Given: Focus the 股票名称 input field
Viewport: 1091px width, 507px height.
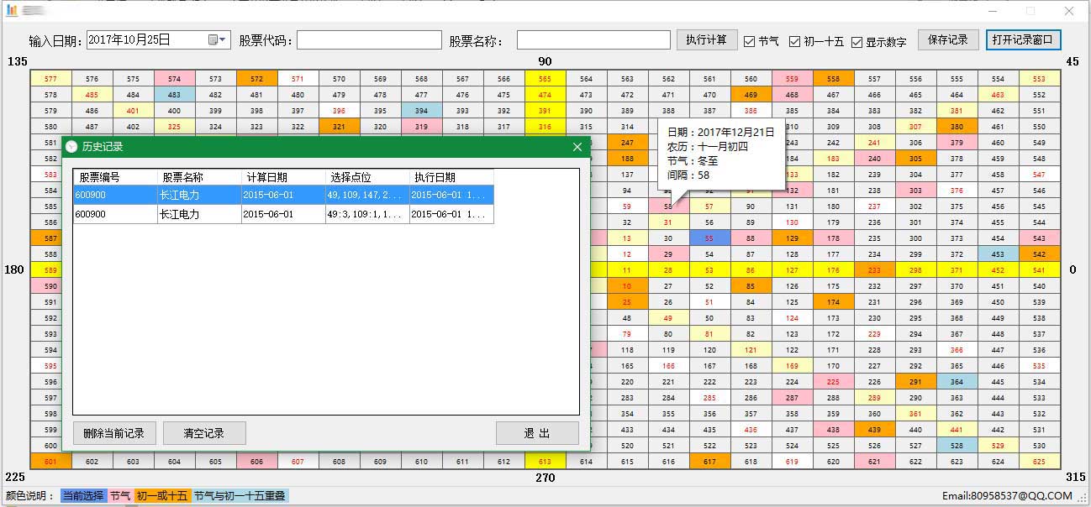Looking at the screenshot, I should (593, 40).
